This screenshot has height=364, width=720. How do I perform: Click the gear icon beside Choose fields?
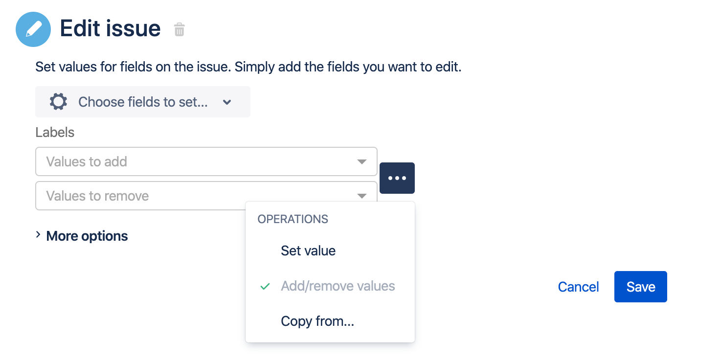(58, 102)
